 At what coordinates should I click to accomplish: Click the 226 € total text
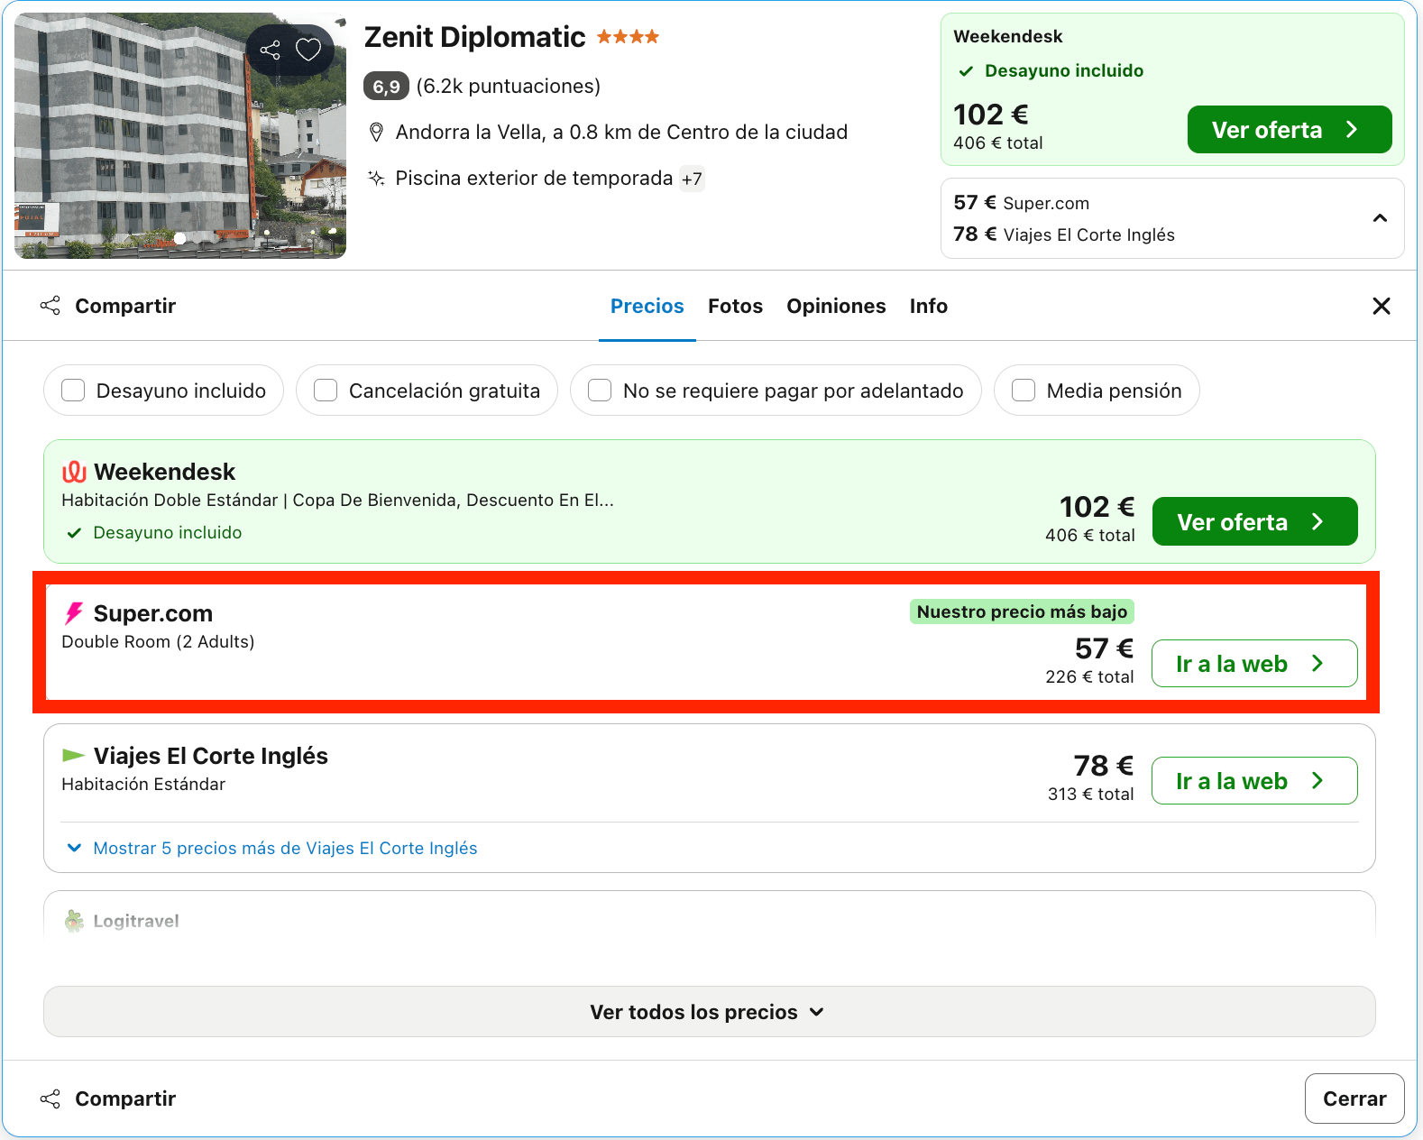pyautogui.click(x=1089, y=676)
